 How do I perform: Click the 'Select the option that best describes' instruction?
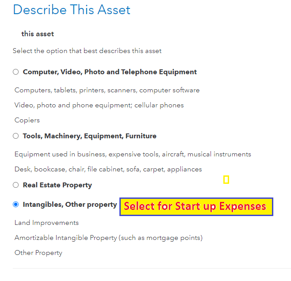pos(87,51)
